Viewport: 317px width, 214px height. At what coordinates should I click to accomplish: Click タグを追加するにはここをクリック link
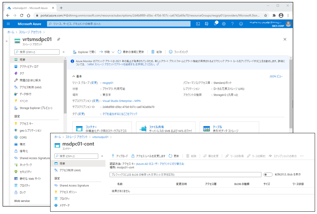[x=120, y=114]
